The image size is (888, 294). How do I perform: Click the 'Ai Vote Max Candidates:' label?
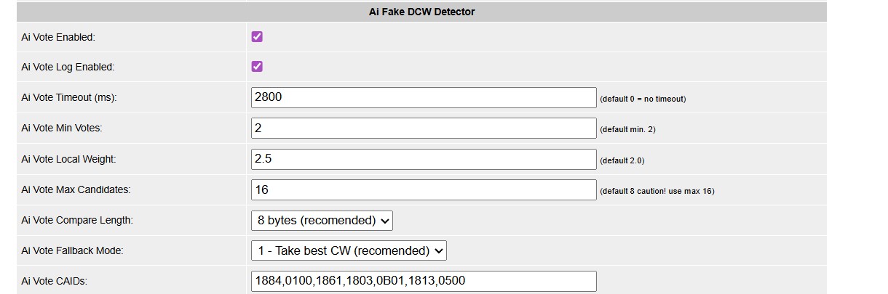pyautogui.click(x=76, y=190)
